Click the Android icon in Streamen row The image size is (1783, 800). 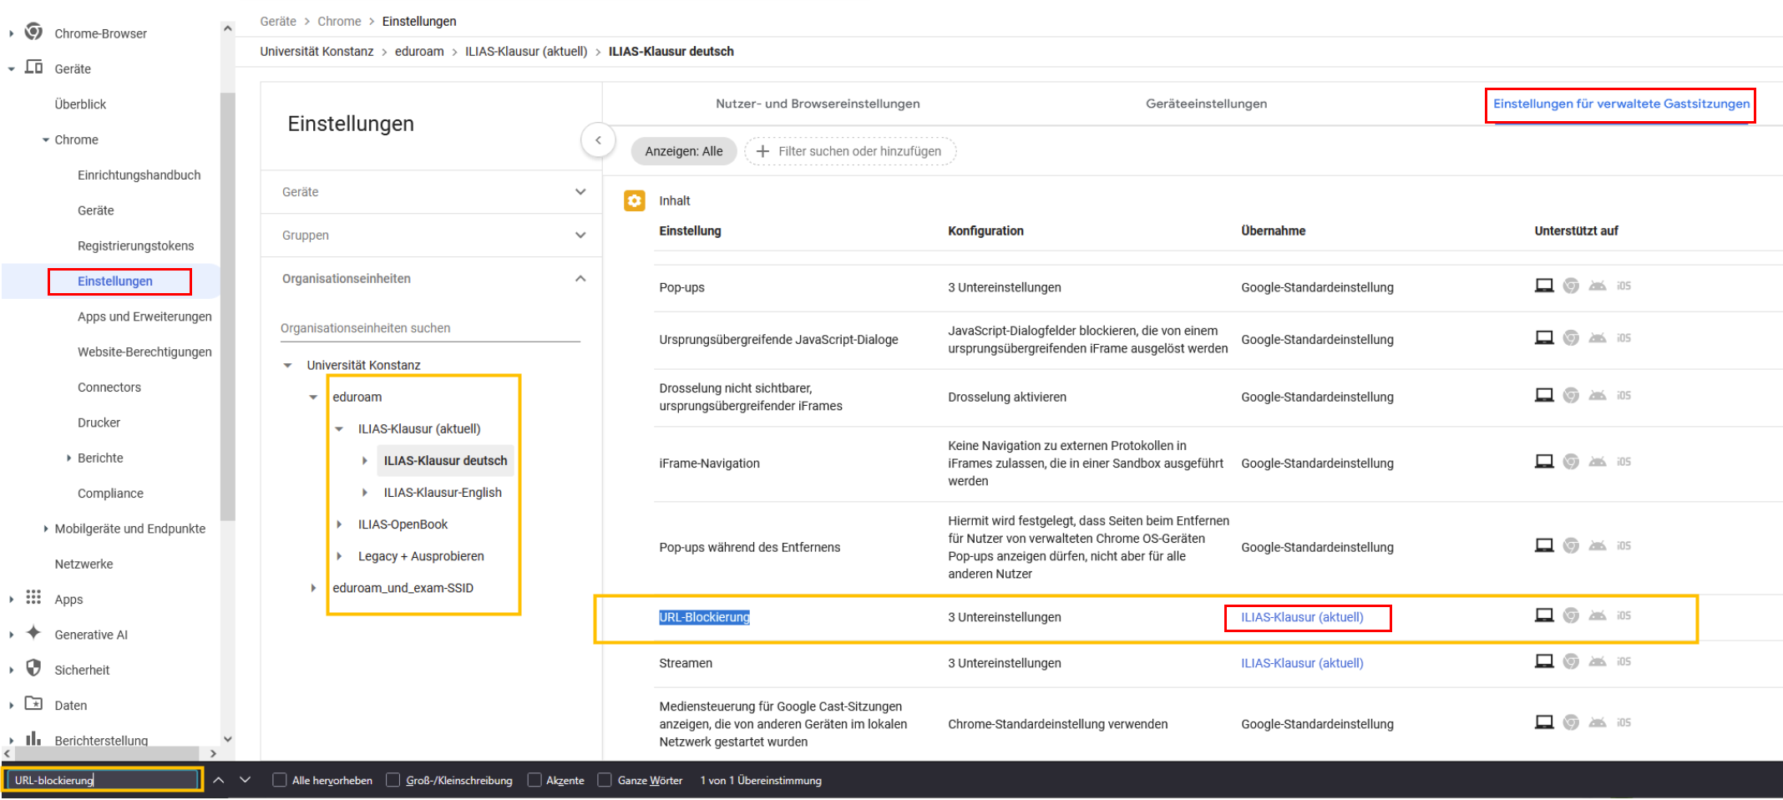tap(1598, 661)
